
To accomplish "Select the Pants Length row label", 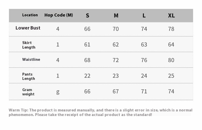I will pos(28,76).
